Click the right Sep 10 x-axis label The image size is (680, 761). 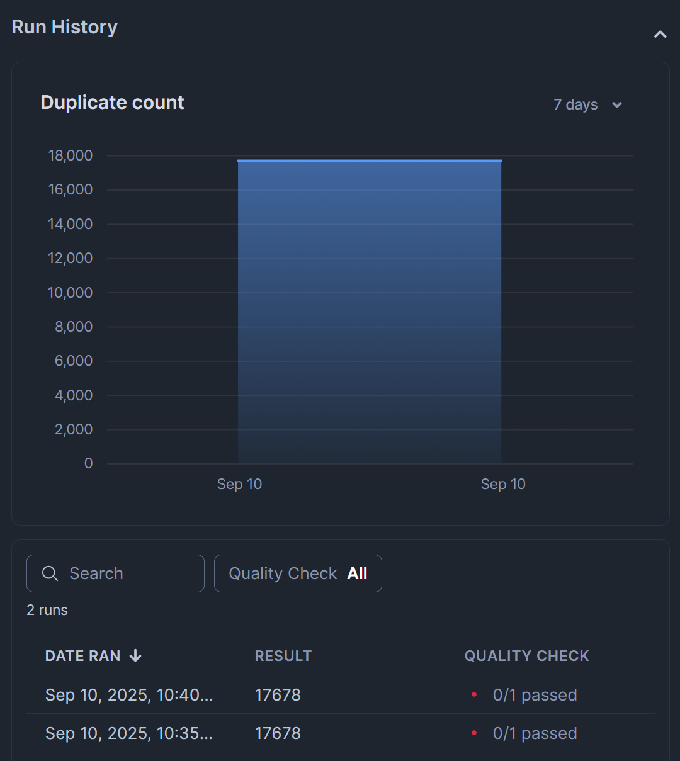[503, 484]
